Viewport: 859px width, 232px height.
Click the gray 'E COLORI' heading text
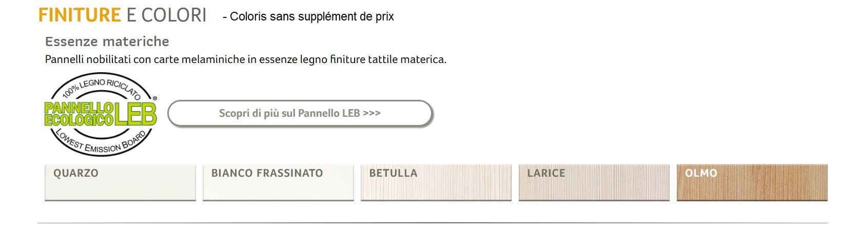pos(166,15)
